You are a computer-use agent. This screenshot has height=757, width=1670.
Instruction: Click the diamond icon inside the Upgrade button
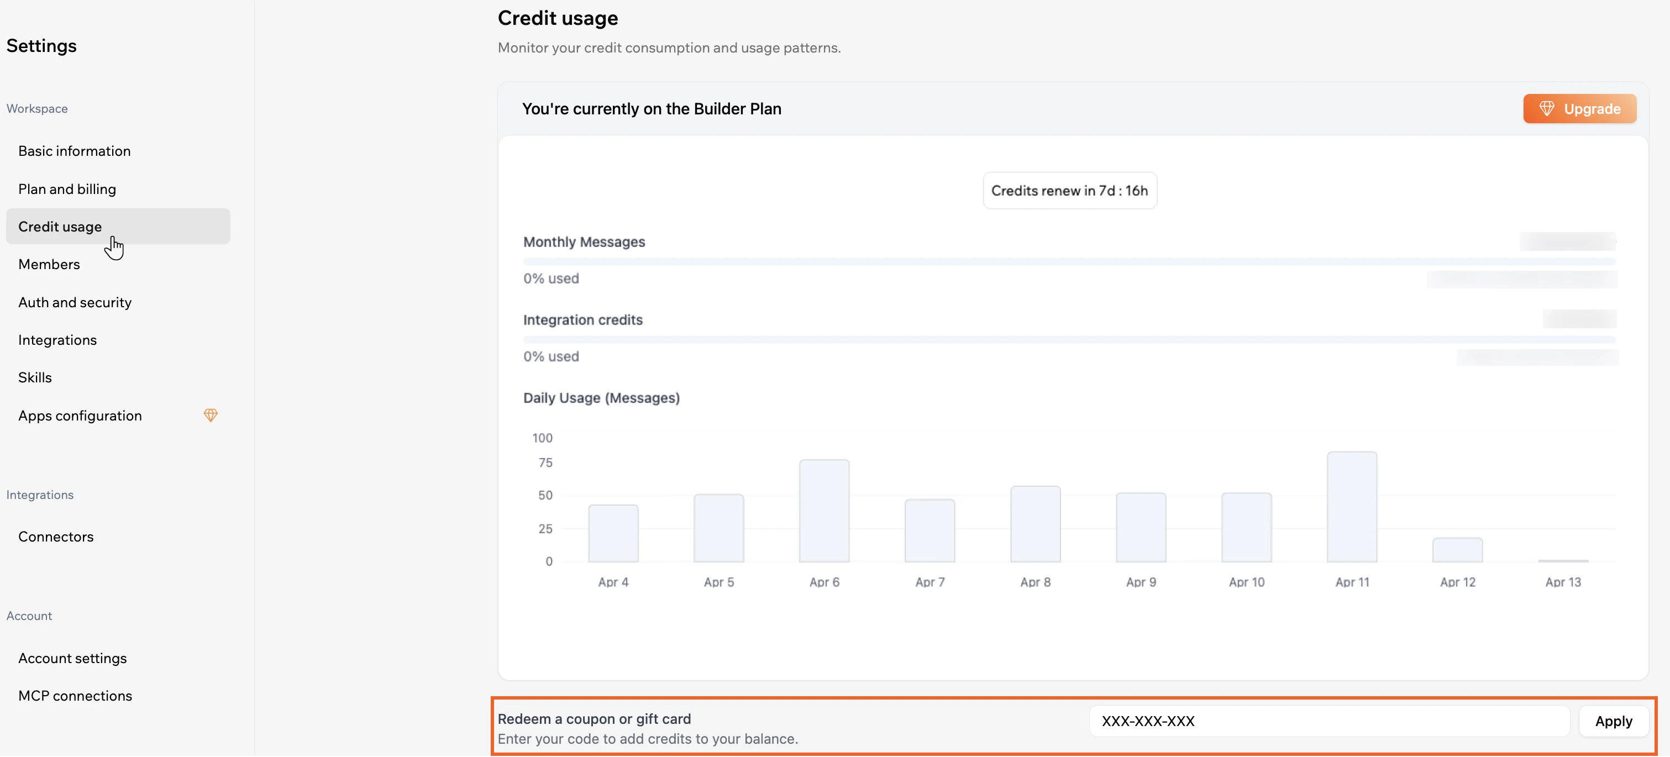point(1547,108)
